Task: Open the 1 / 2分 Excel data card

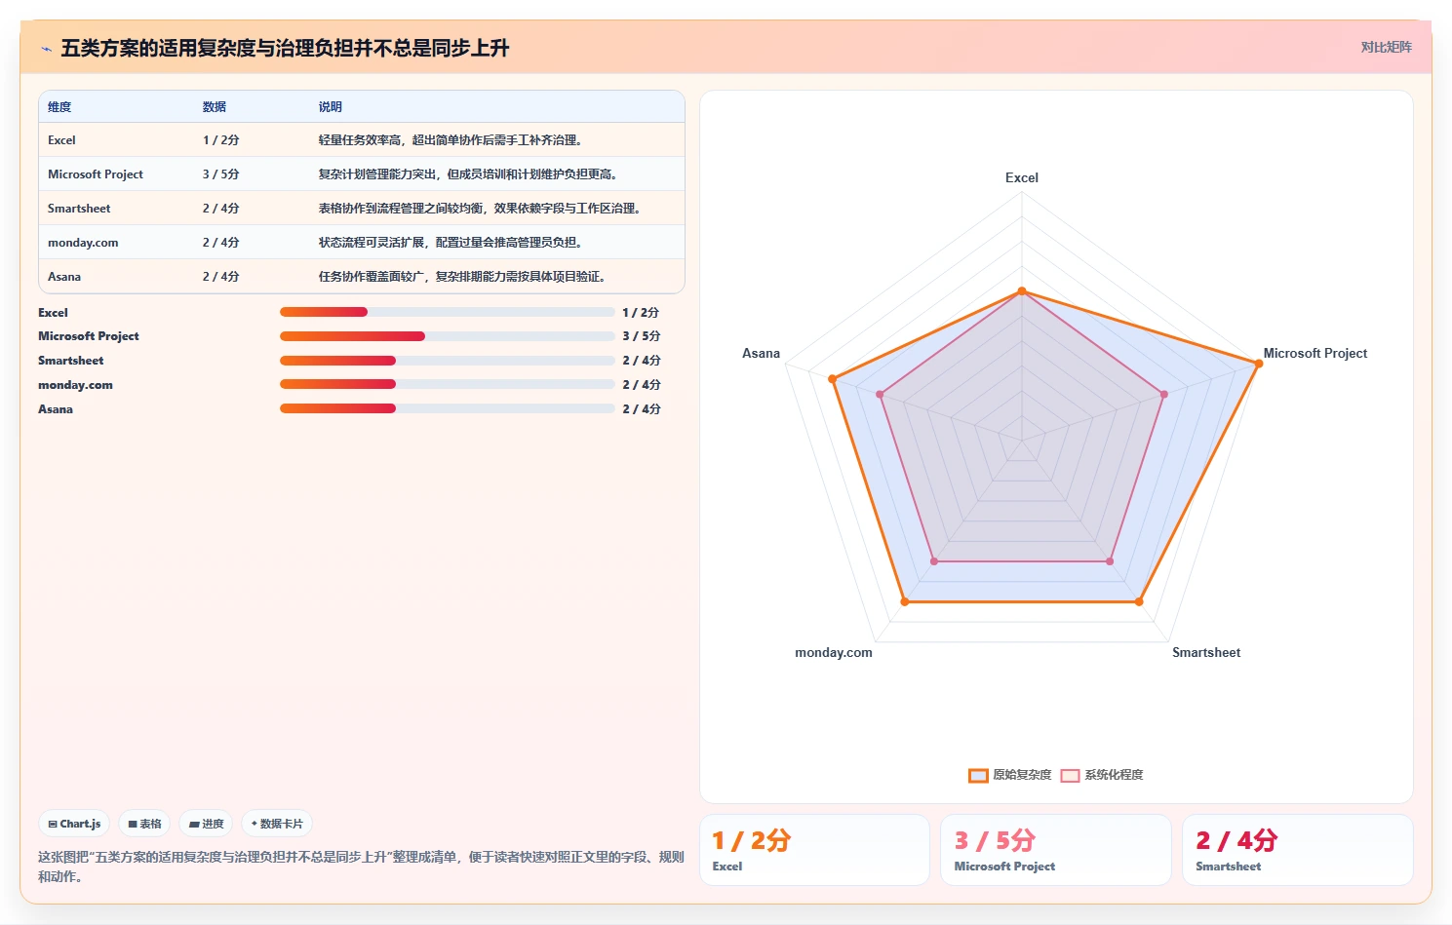Action: pyautogui.click(x=814, y=850)
